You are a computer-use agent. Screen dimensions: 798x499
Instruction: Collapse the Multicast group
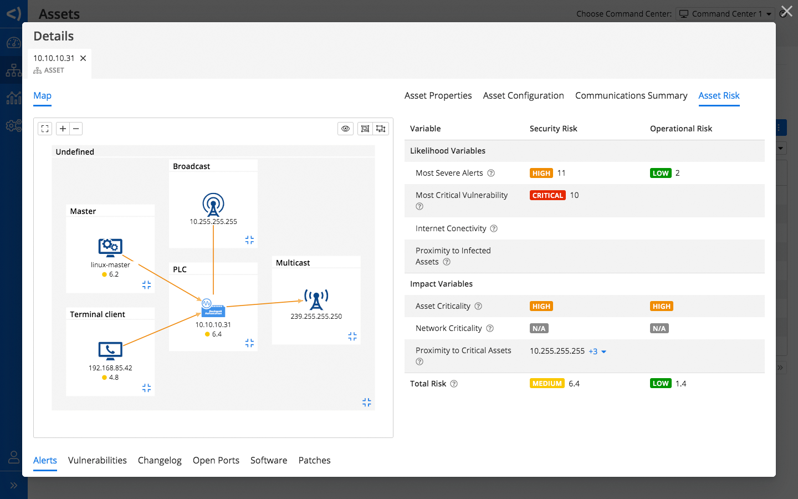click(352, 337)
